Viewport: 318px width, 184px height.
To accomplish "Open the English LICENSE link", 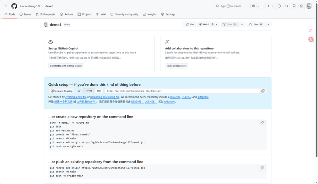I will (x=186, y=97).
